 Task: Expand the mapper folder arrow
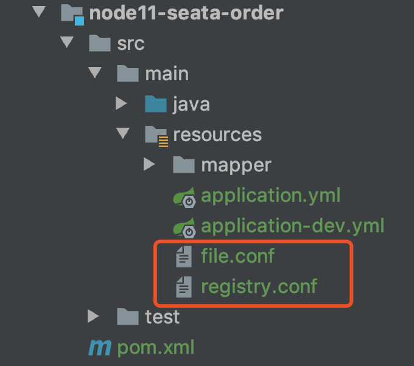(x=149, y=164)
